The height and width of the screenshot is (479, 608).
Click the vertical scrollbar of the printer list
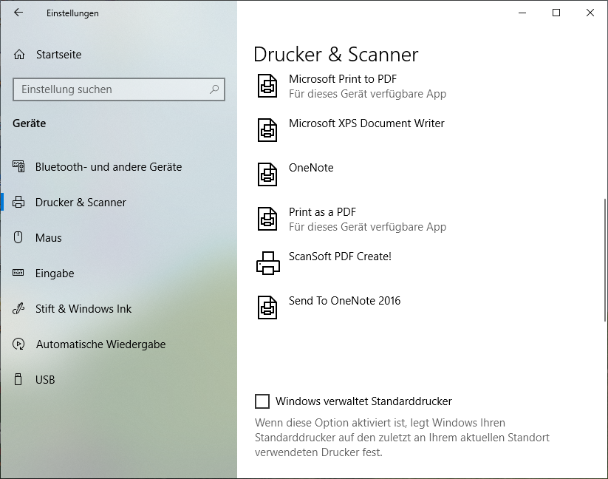point(605,260)
